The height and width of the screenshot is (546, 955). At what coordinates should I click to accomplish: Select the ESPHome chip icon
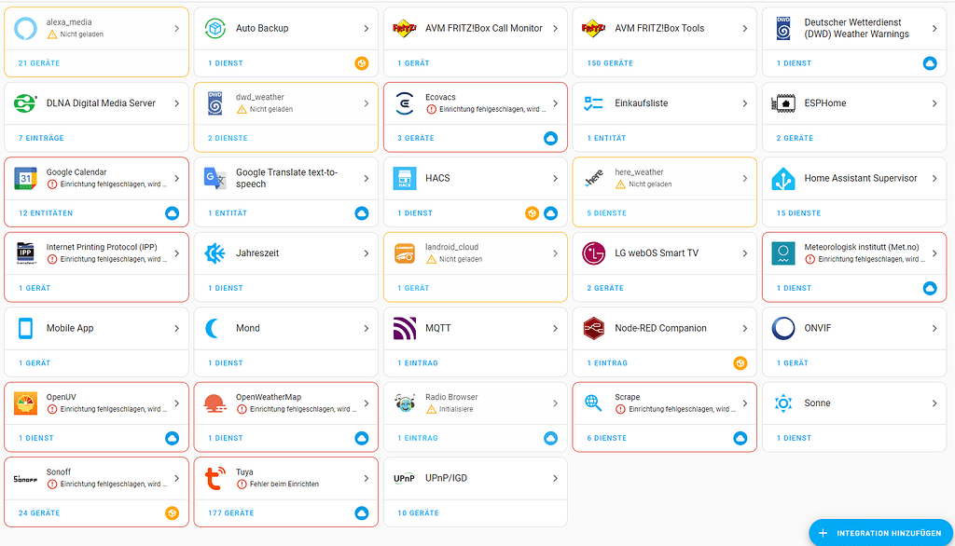tap(784, 102)
